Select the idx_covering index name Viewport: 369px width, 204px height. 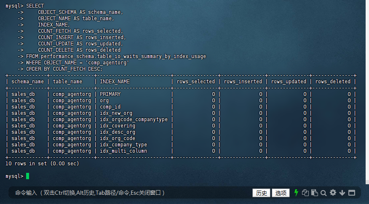click(x=118, y=126)
